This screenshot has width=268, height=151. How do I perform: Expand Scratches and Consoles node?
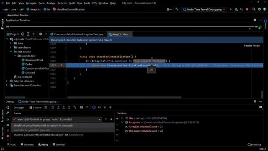(7, 85)
